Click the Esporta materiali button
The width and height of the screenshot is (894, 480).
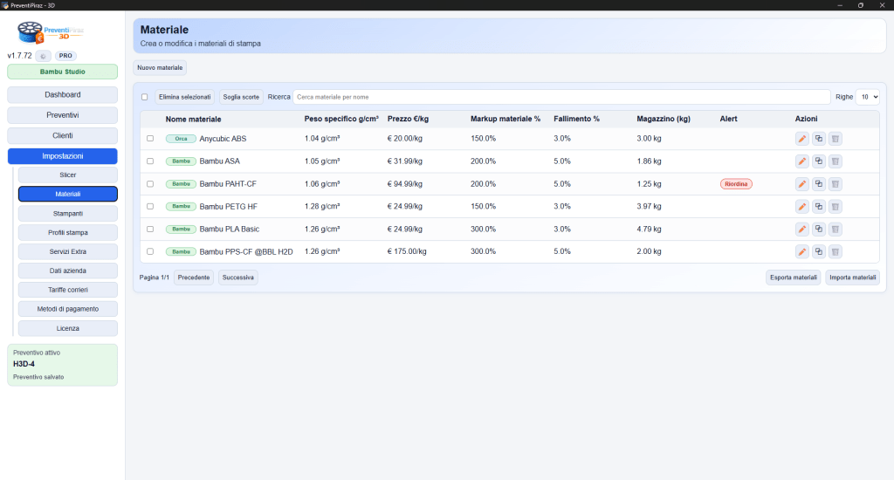click(793, 278)
